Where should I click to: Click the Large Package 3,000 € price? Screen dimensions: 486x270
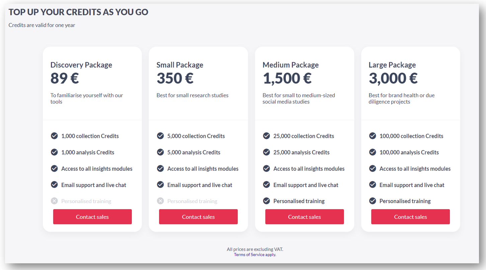point(393,78)
